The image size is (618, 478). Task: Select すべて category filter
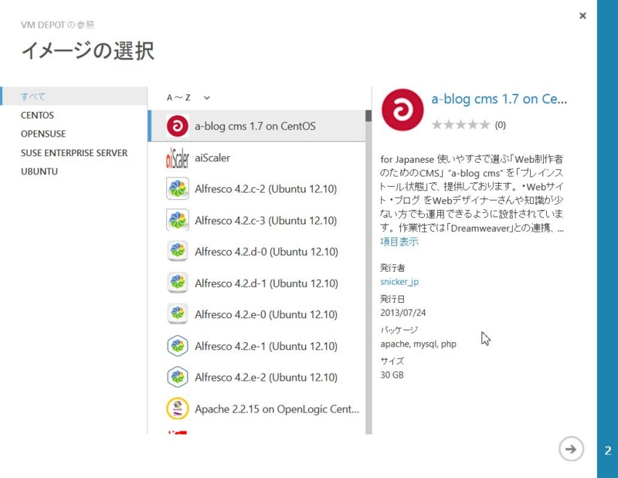(x=74, y=97)
